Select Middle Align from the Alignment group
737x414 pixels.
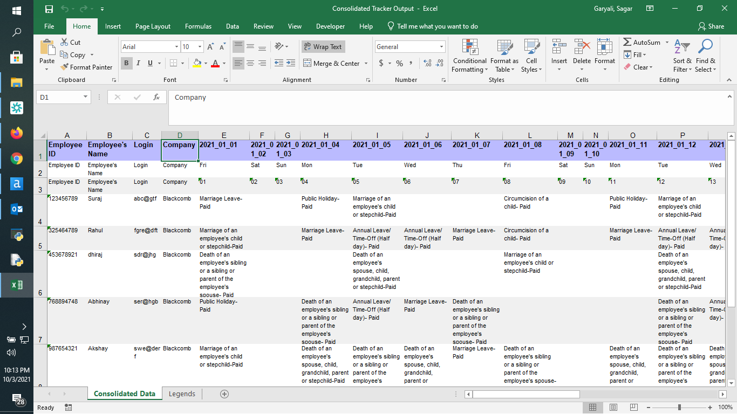250,47
